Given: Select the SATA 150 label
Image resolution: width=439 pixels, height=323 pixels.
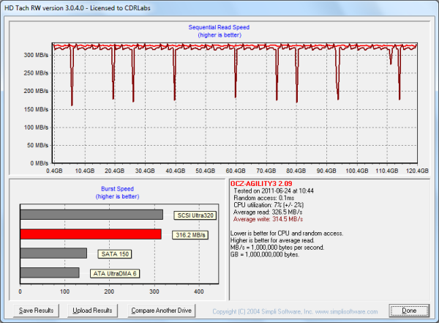Looking at the screenshot, I should coord(114,253).
